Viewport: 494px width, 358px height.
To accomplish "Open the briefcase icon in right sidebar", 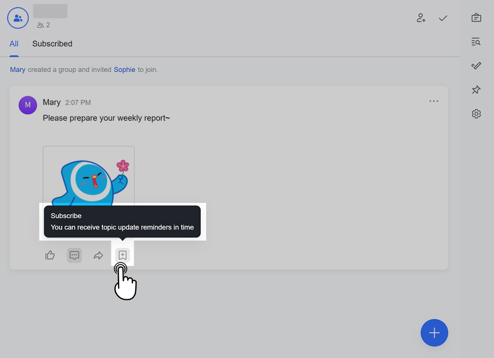I will 476,18.
